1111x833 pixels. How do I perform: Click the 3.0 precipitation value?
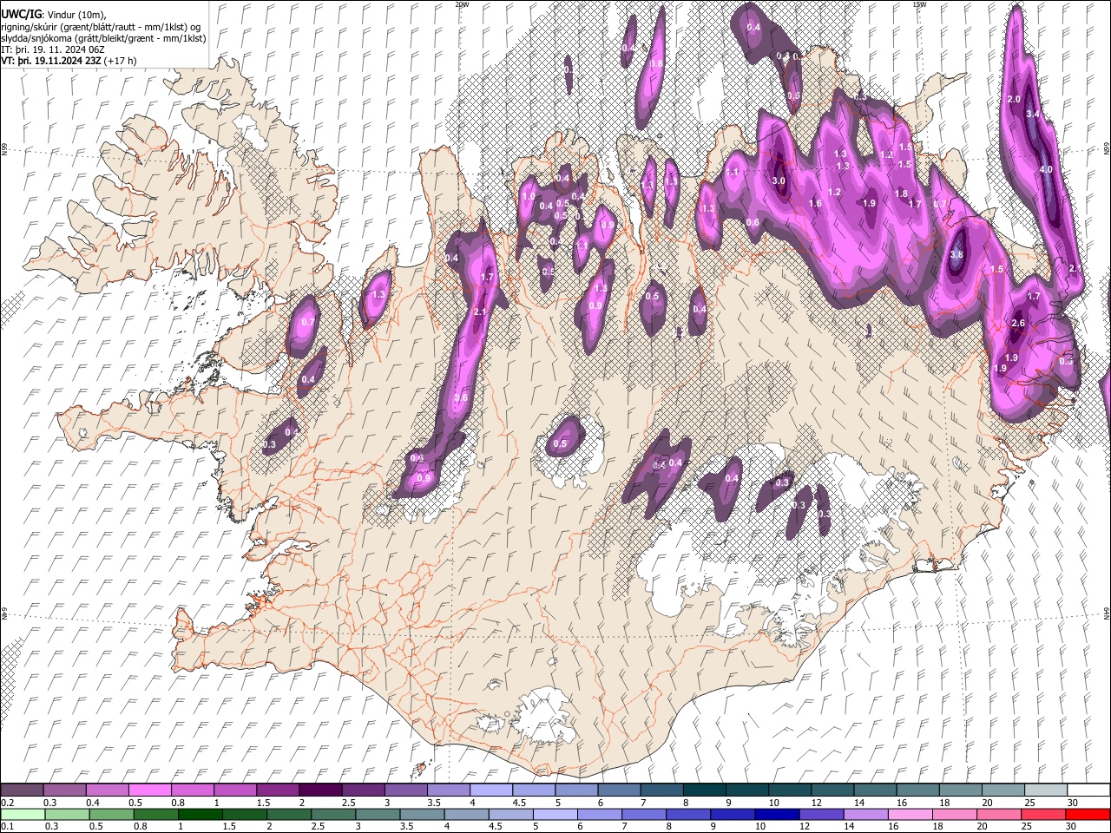click(779, 181)
